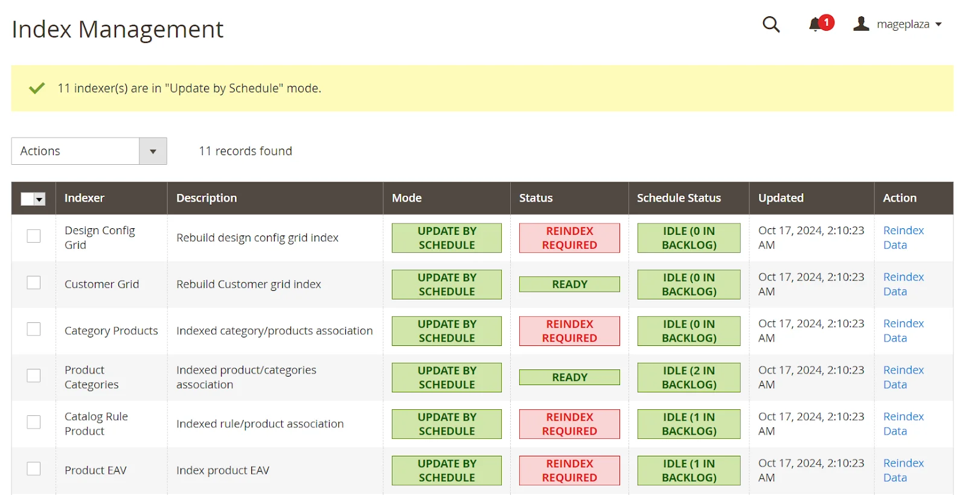Click Reindex Data for Design Config Grid
This screenshot has height=495, width=966.
click(x=903, y=238)
